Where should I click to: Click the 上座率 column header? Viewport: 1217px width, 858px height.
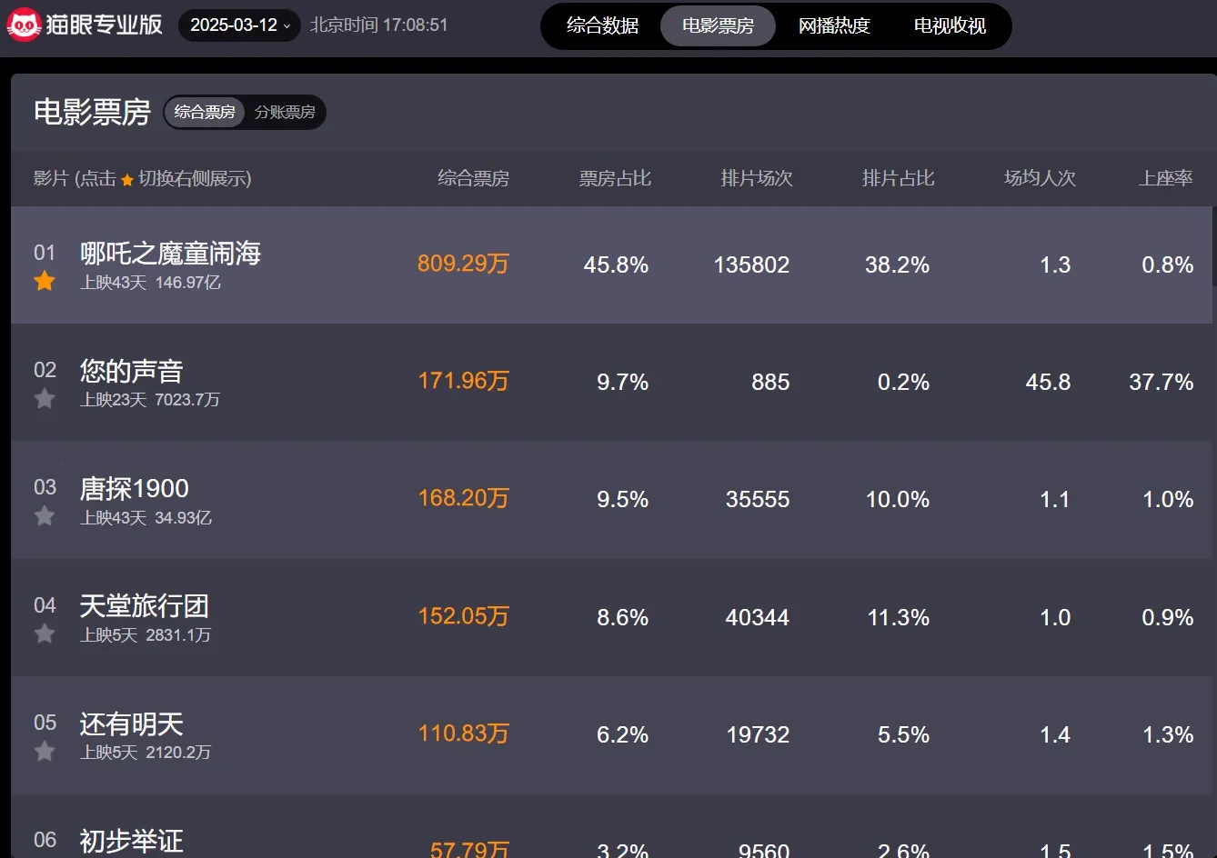click(x=1165, y=178)
